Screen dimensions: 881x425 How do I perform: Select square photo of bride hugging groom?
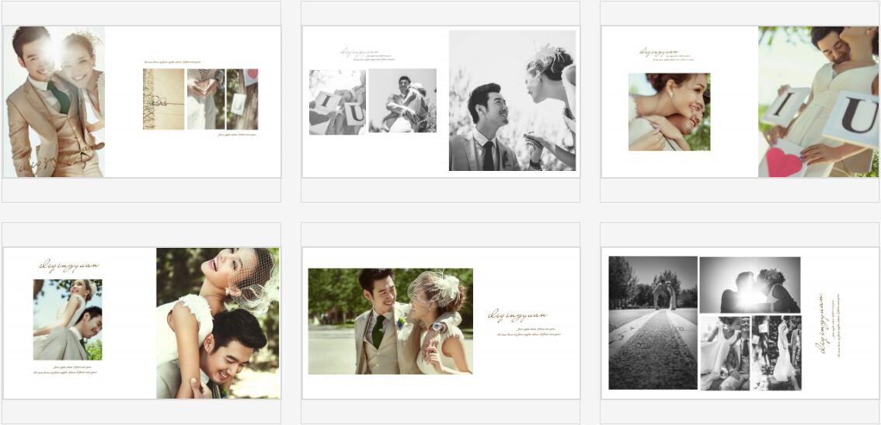pyautogui.click(x=669, y=112)
